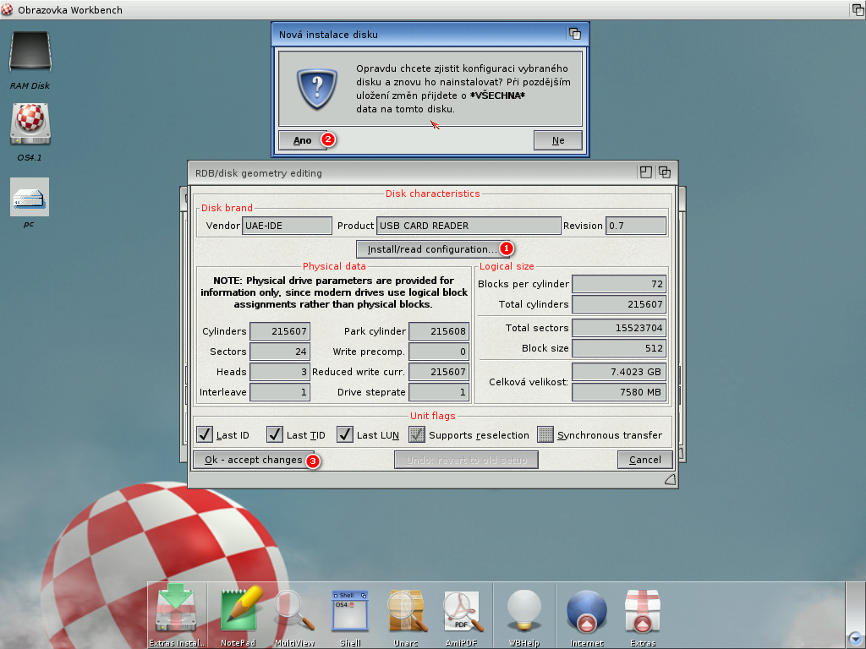This screenshot has height=649, width=866.
Task: Open the Shell dock icon
Action: coord(350,608)
